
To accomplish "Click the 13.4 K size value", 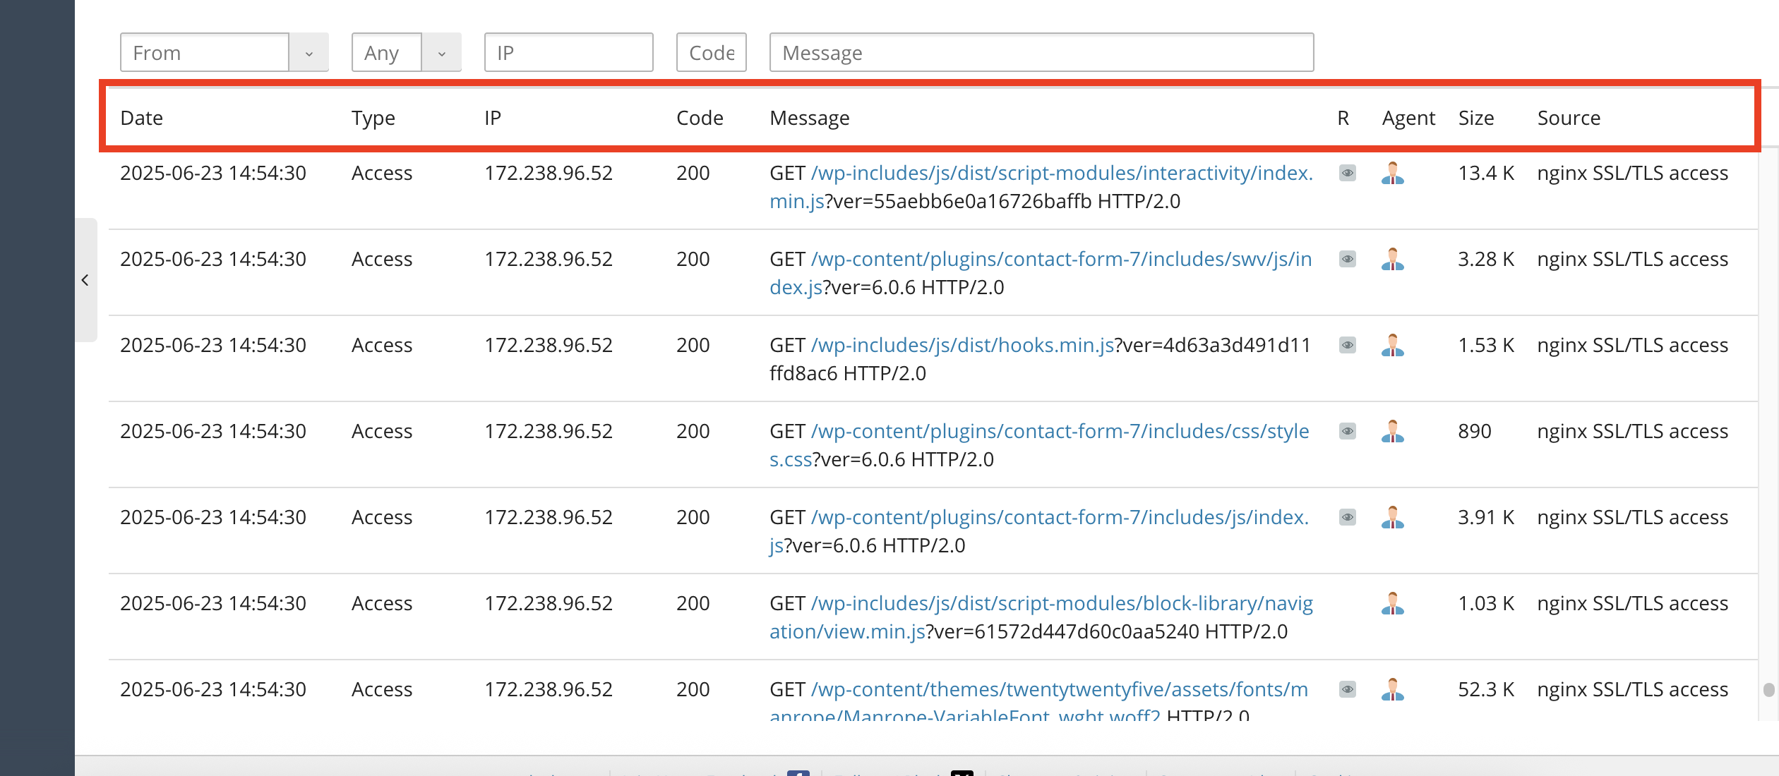I will tap(1486, 173).
